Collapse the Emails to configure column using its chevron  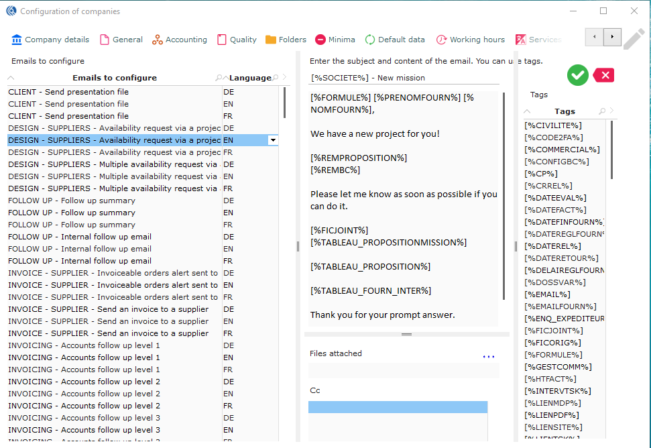[11, 78]
